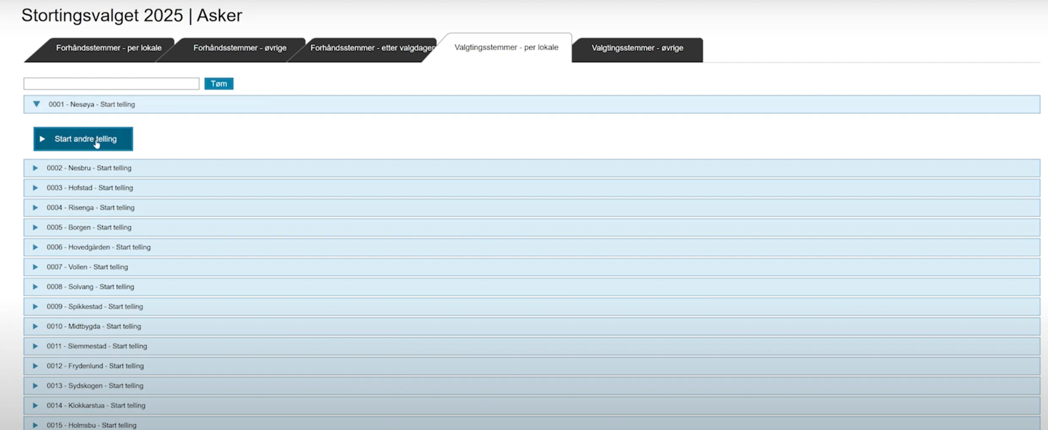Open the 0007 - Vollen row

87,267
